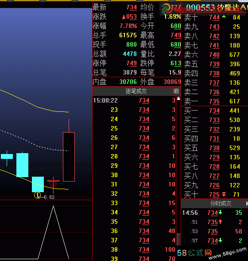Click the 6.62 low price label

click(x=49, y=197)
